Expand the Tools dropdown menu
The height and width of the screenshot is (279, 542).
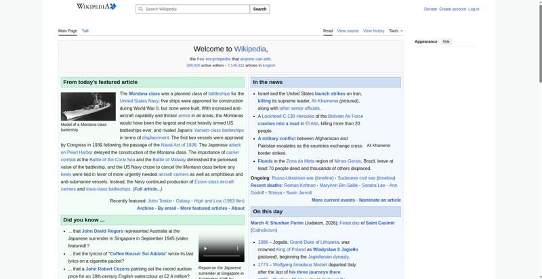[x=396, y=30]
